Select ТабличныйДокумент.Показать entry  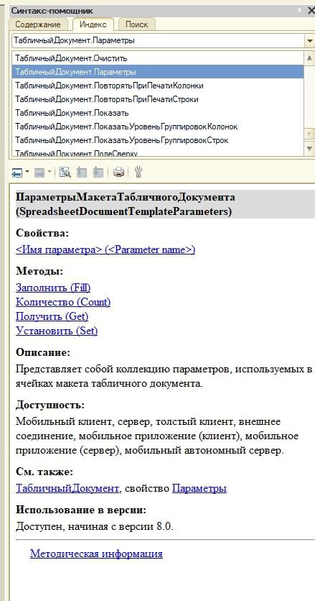coord(158,113)
